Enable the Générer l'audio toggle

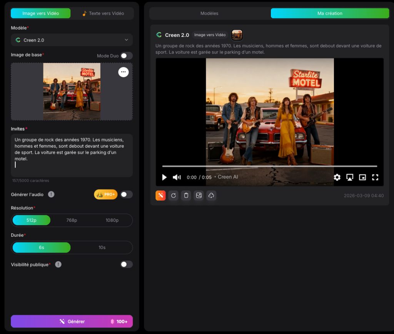click(126, 194)
